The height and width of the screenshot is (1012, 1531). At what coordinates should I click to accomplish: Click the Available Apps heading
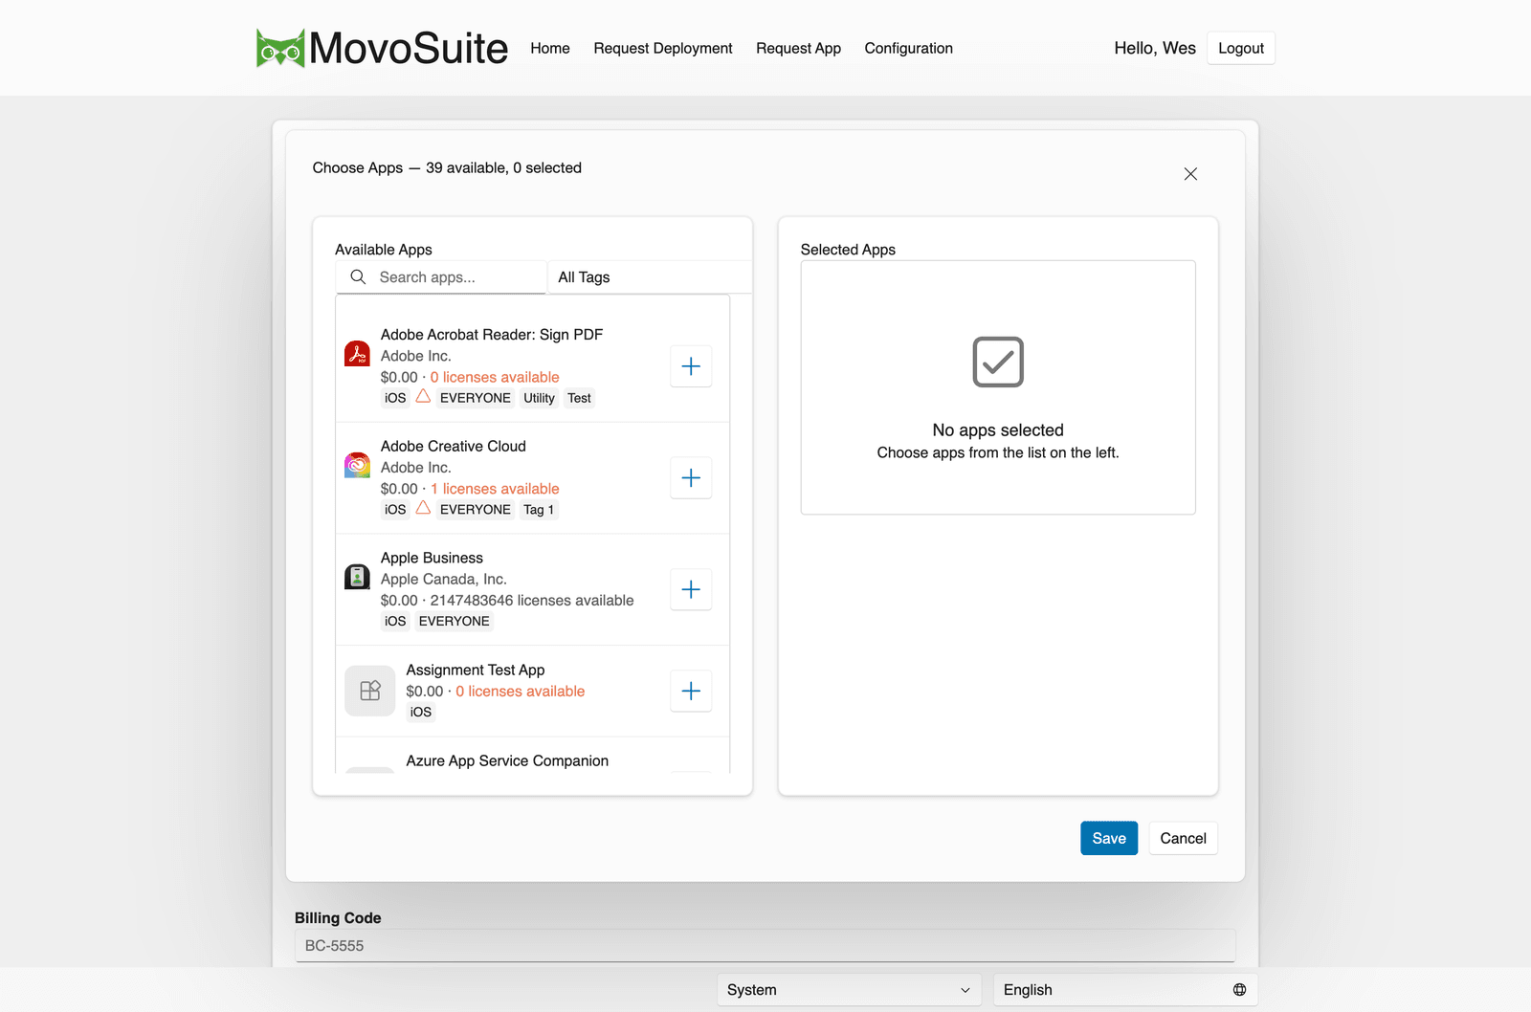(384, 250)
